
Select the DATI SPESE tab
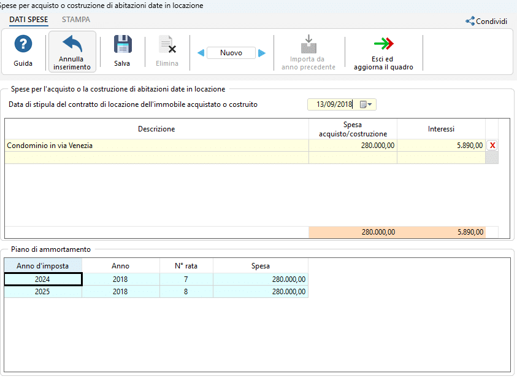point(29,20)
